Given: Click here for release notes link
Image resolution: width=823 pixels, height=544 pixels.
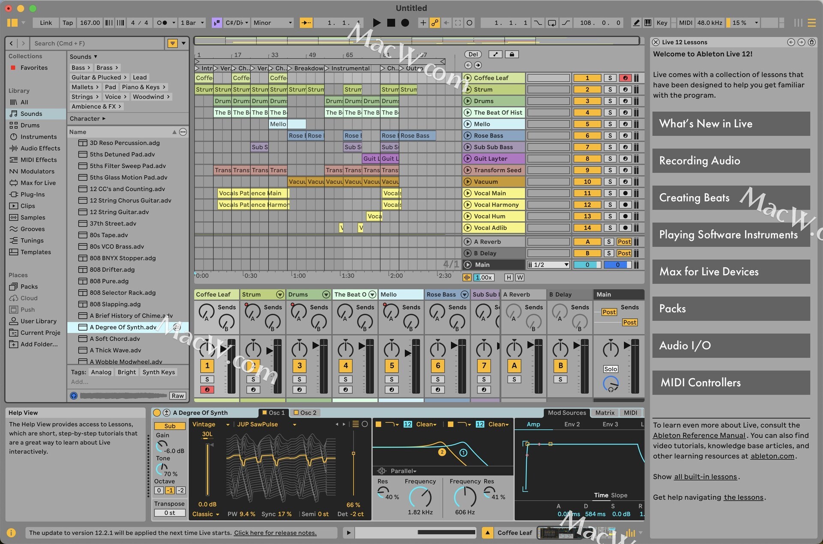Looking at the screenshot, I should pyautogui.click(x=275, y=533).
